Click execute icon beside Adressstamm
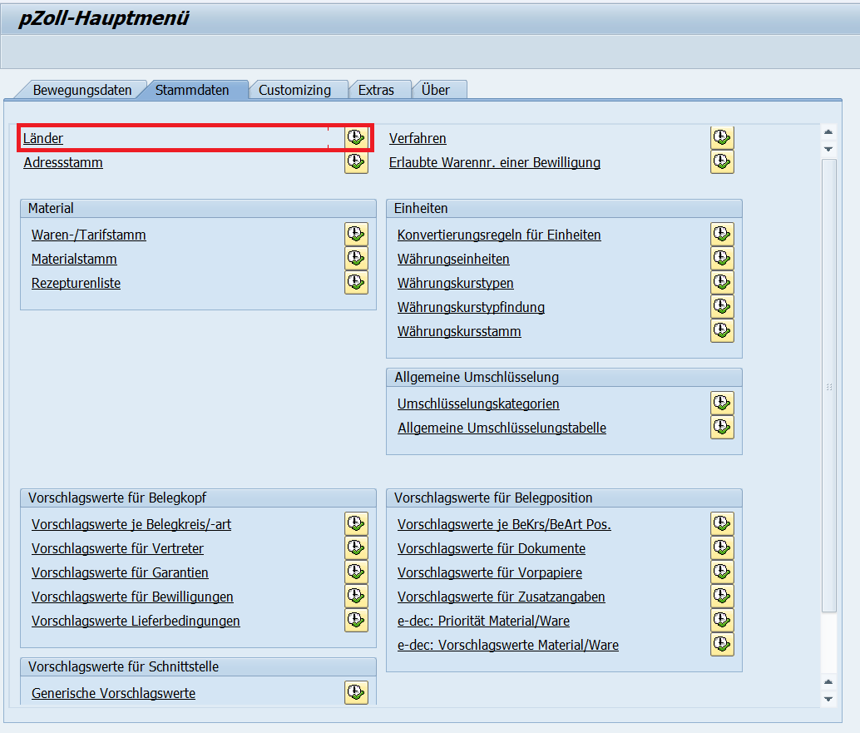The width and height of the screenshot is (860, 733). 356,162
